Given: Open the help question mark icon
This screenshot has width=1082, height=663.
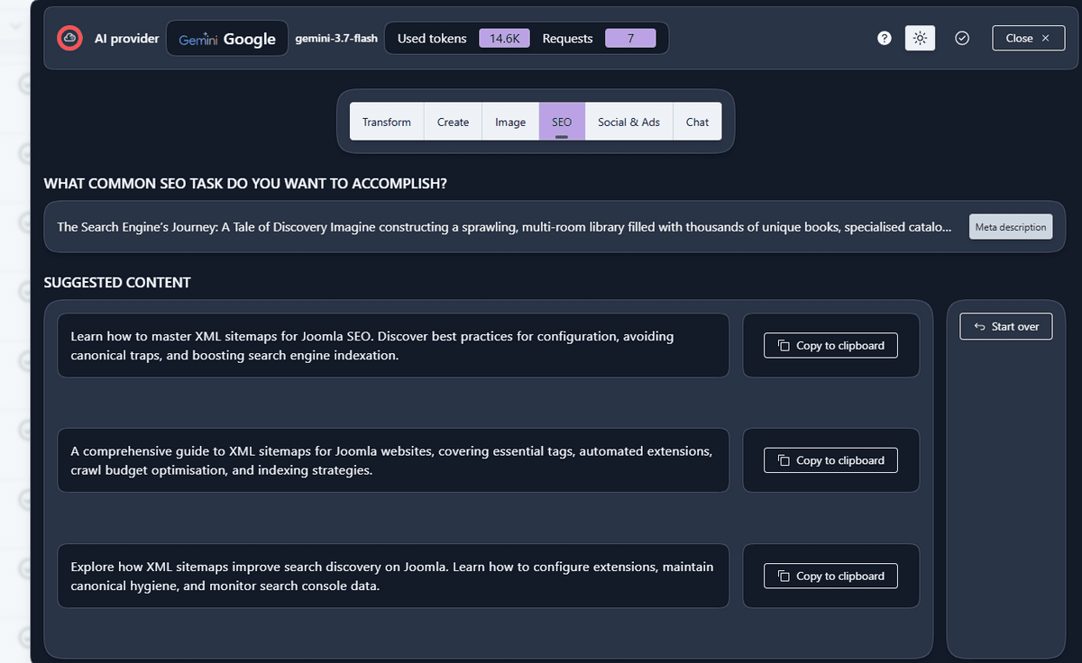Looking at the screenshot, I should pos(885,38).
